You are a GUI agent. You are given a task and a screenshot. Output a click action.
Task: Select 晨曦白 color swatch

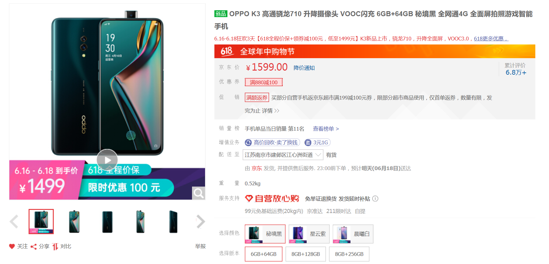[353, 234]
